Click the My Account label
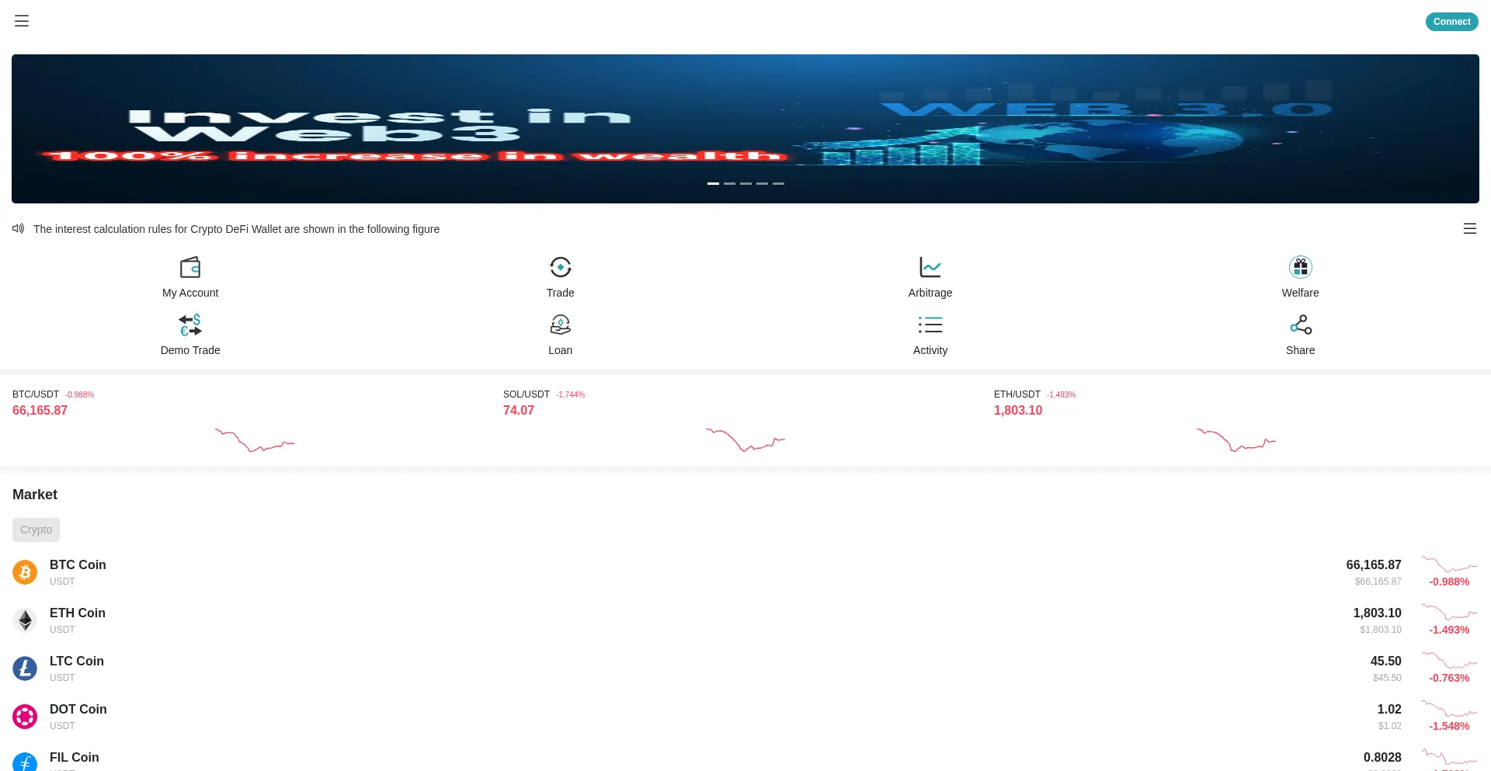This screenshot has width=1491, height=771. [x=190, y=293]
